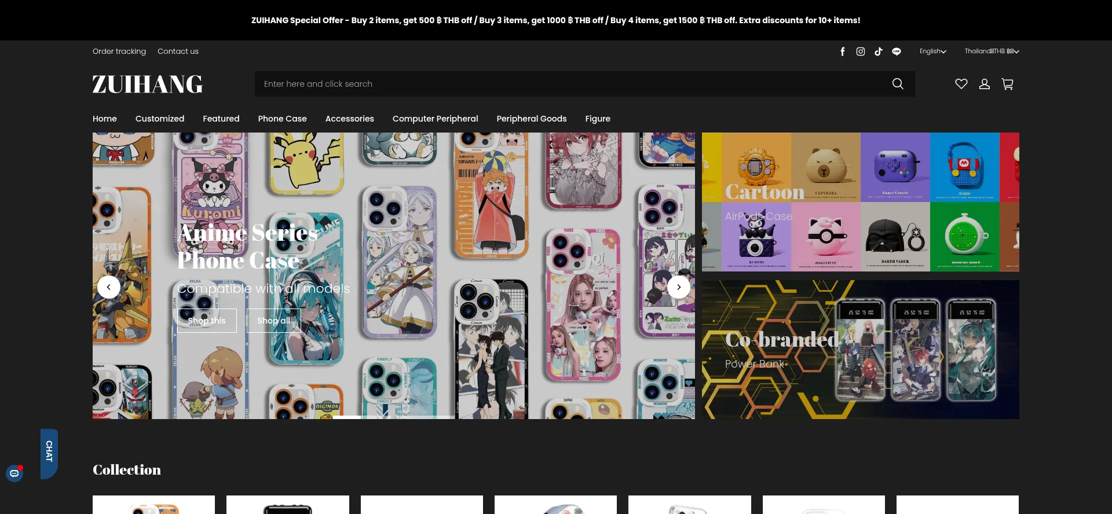The width and height of the screenshot is (1112, 514).
Task: Go to next banner slide
Action: (679, 287)
